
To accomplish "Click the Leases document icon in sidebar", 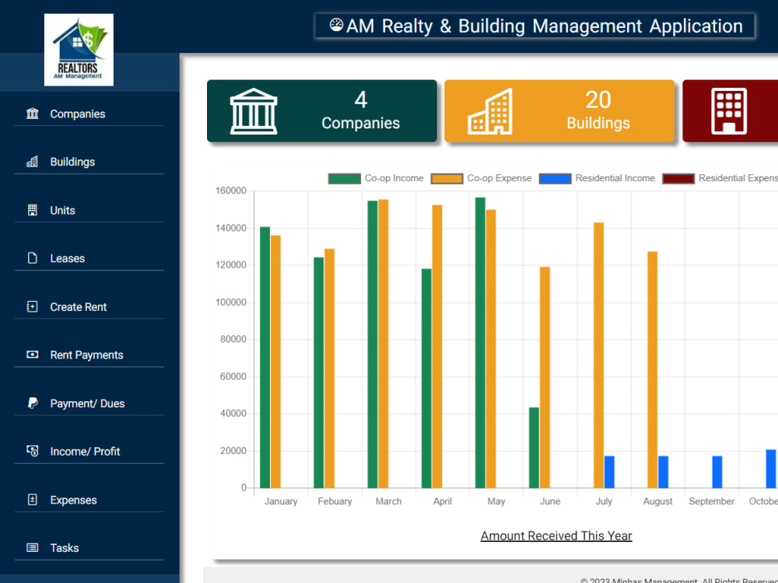I will 32,258.
